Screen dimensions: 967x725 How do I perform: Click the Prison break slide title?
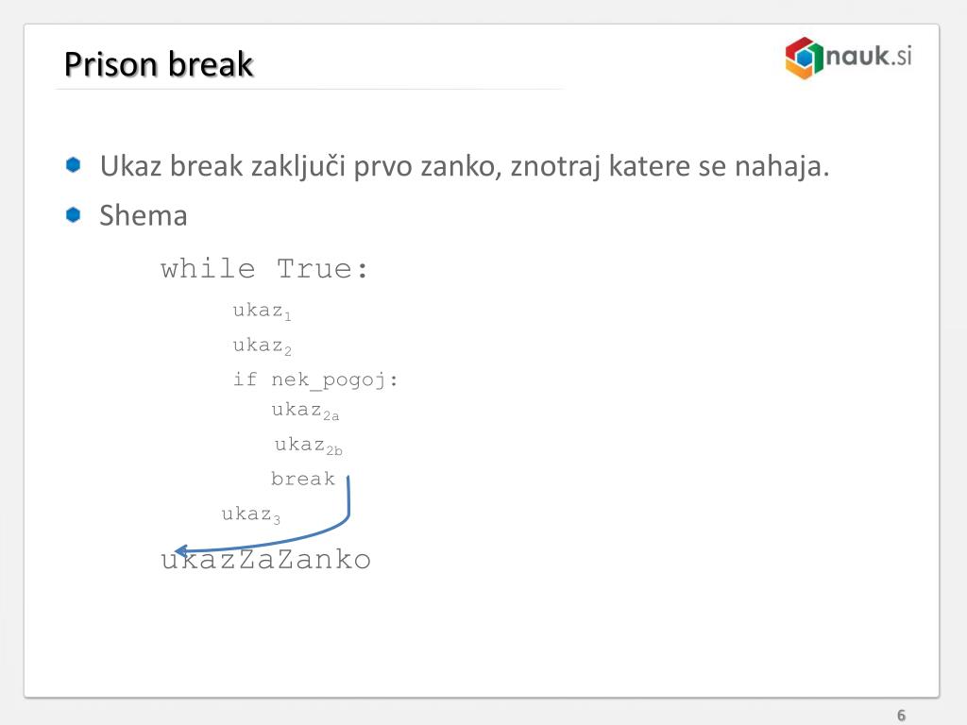pyautogui.click(x=159, y=64)
